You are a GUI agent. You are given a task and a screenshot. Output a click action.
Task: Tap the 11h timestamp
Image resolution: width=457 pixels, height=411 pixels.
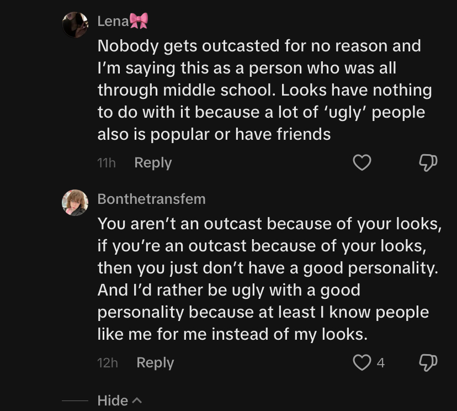coord(107,162)
